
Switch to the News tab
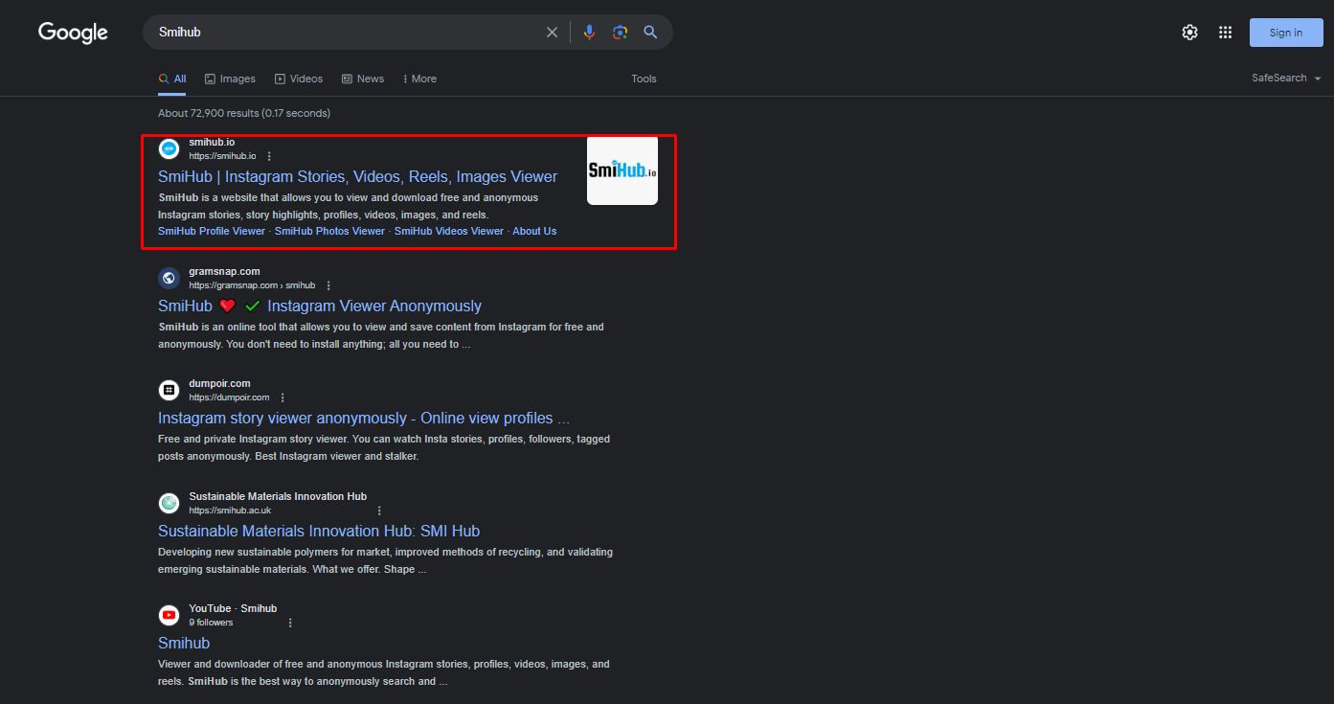363,79
